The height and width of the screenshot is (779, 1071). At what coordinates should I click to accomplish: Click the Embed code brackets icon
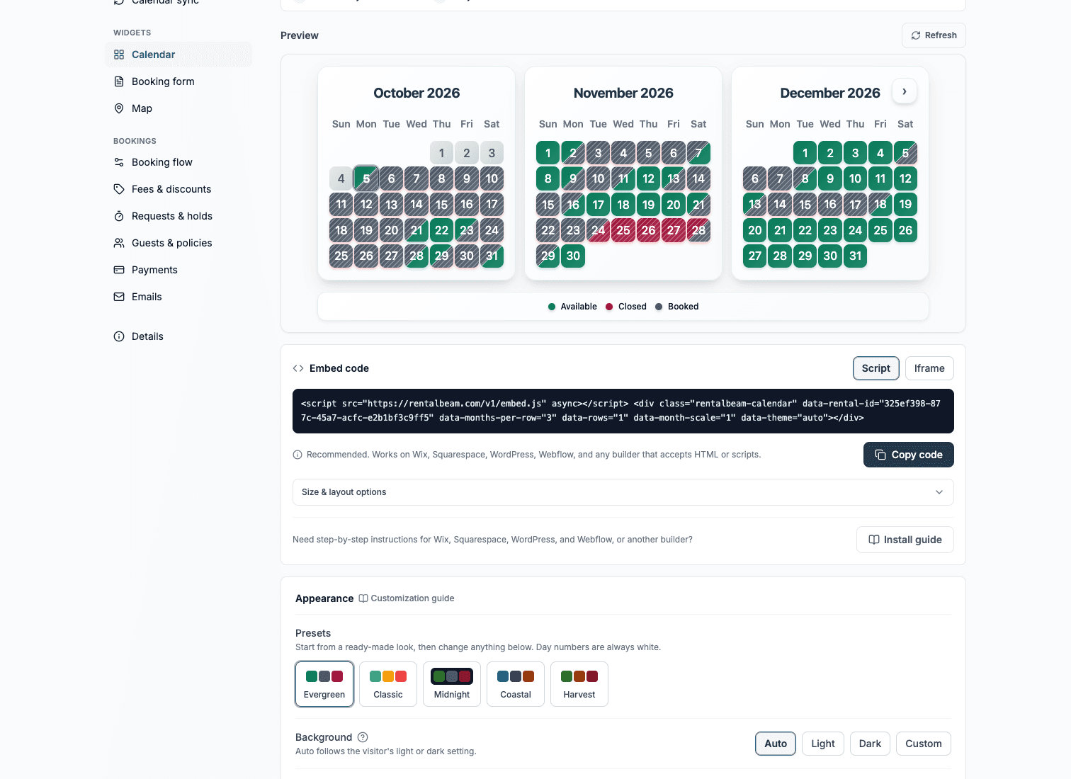click(x=298, y=368)
